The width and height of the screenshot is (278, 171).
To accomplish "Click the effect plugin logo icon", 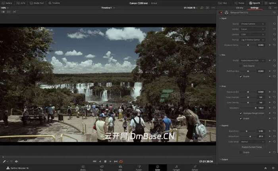I will pyautogui.click(x=226, y=13).
